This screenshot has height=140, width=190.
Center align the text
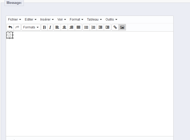(x=64, y=27)
